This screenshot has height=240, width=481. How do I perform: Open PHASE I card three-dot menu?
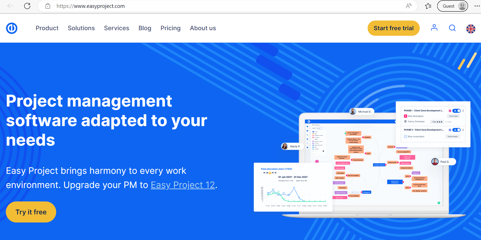pyautogui.click(x=463, y=111)
